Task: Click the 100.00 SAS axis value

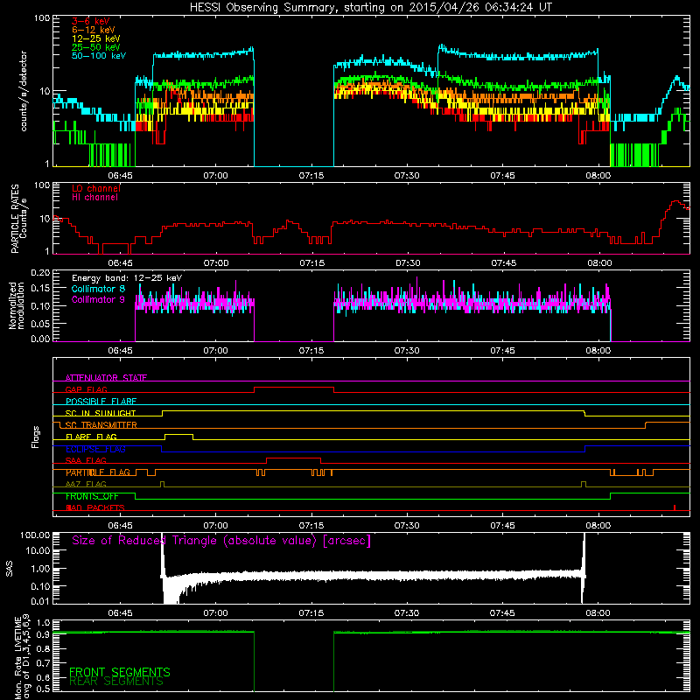Action: point(35,535)
